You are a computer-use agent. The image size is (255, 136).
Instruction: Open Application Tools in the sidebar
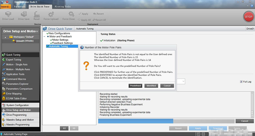pos(15,74)
